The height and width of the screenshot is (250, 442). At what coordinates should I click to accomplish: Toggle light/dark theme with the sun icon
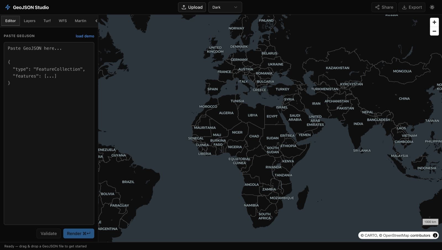click(432, 7)
